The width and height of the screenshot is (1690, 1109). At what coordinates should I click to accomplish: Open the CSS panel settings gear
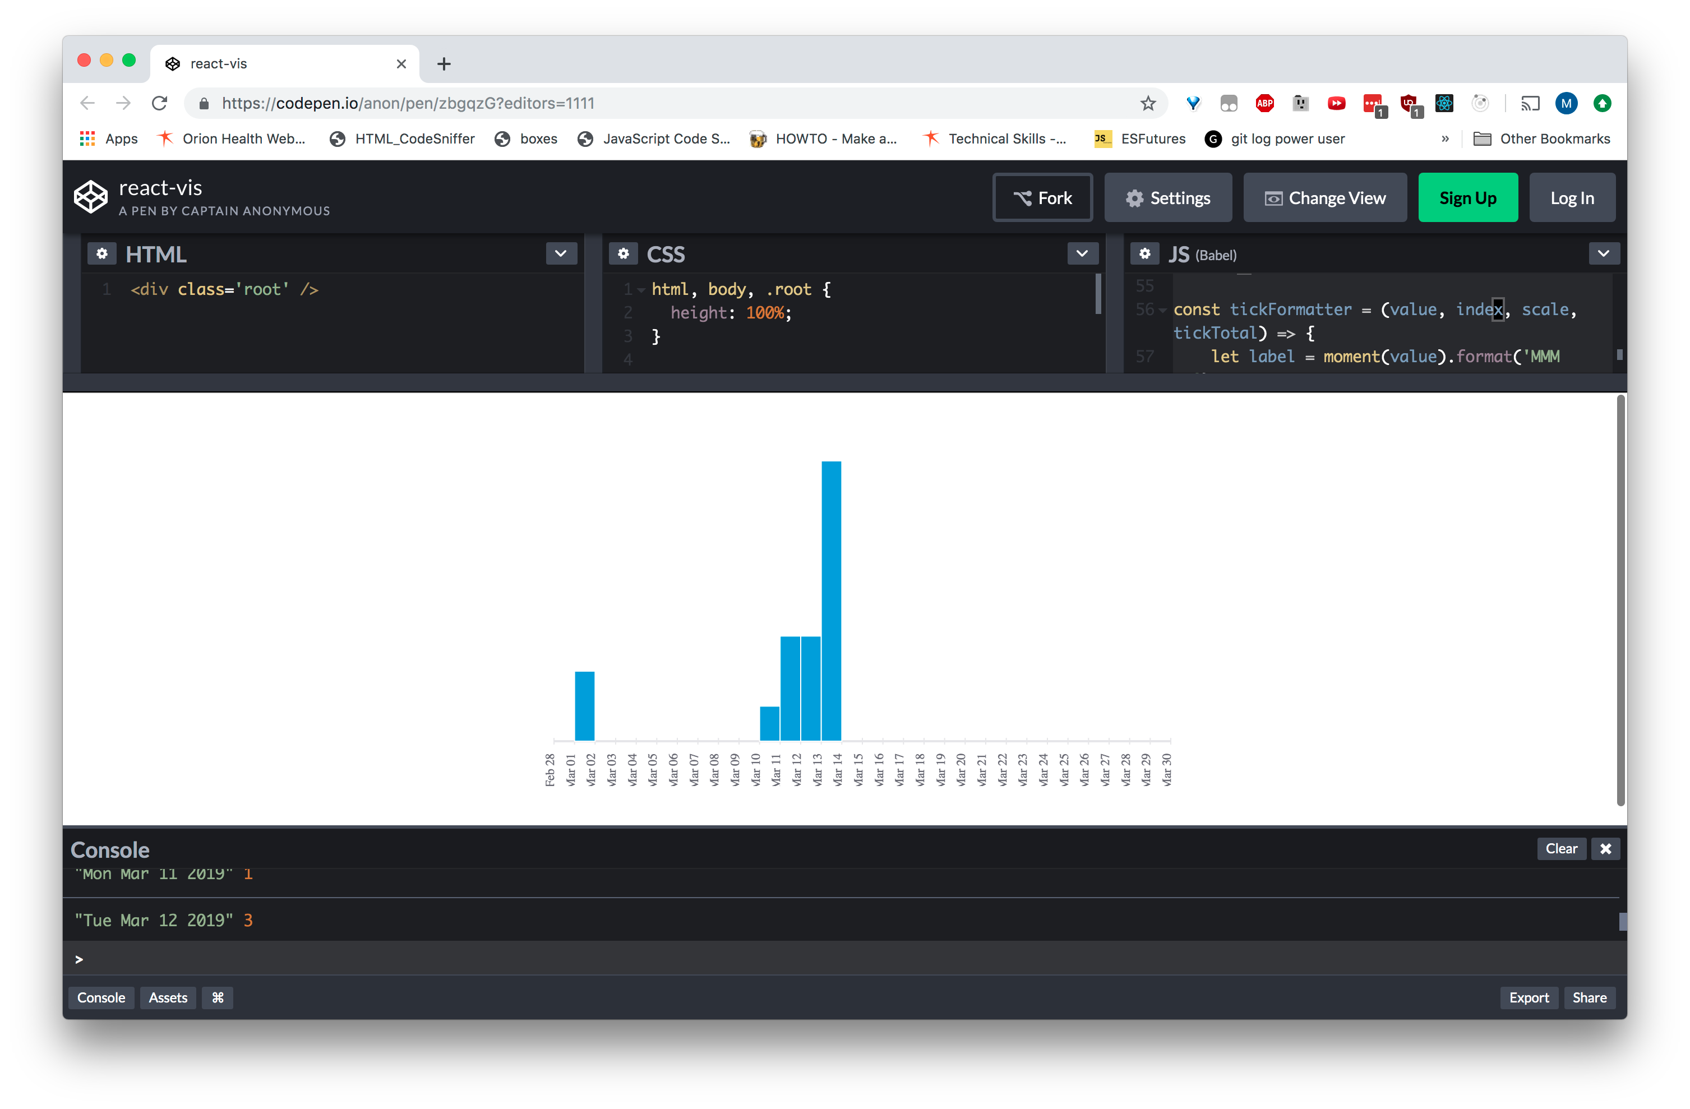(623, 253)
